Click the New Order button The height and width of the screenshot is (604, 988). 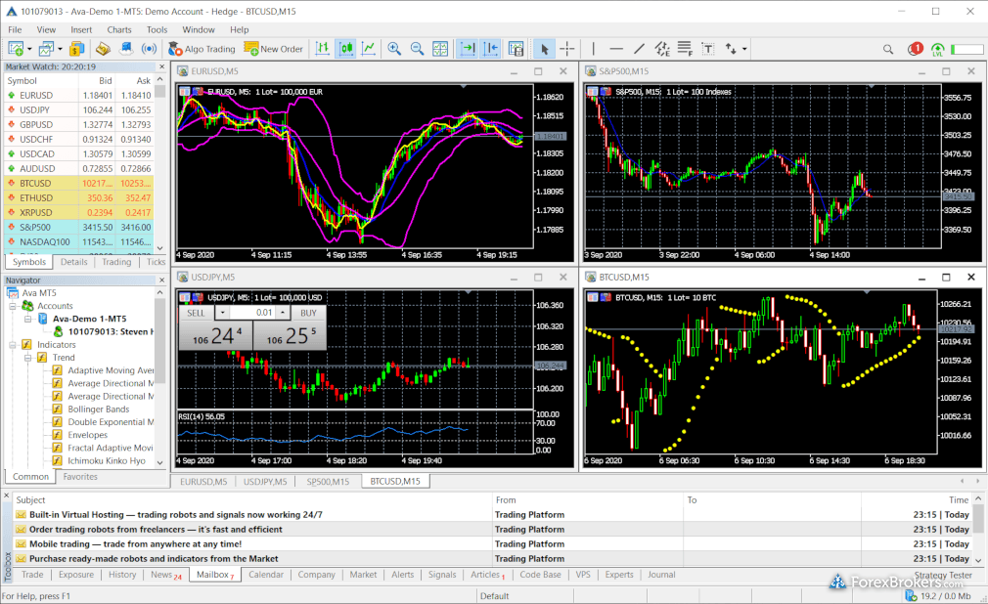coord(274,49)
